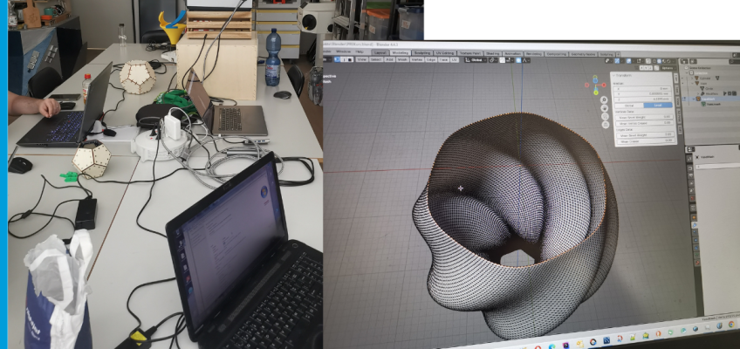This screenshot has width=740, height=349.
Task: Adjust Mean Vertex Crease slider
Action: pyautogui.click(x=645, y=123)
